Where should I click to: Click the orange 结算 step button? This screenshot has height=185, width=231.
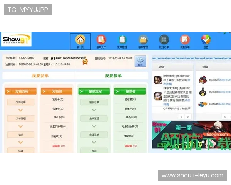[x=21, y=150]
